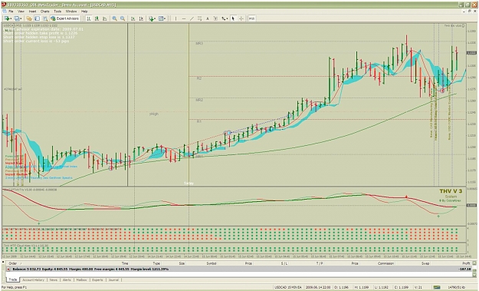Select the equidistant channel tool

point(199,18)
